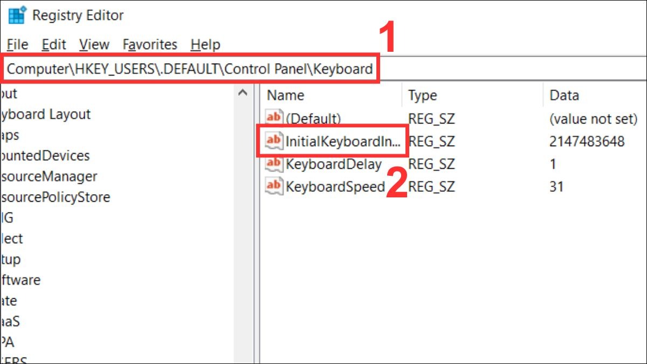This screenshot has width=647, height=364.
Task: Select the 'tup' tree key
Action: pyautogui.click(x=10, y=259)
